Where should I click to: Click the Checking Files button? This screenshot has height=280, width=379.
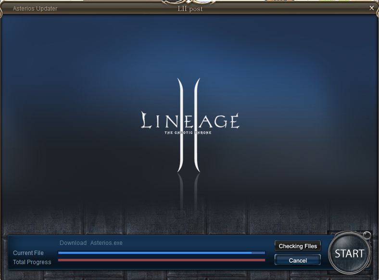[x=298, y=246]
